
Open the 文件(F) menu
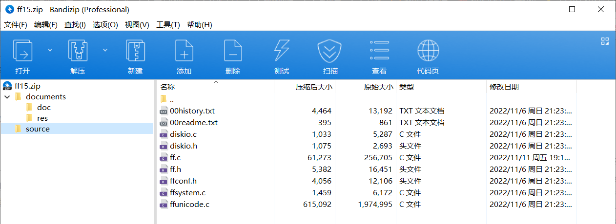click(16, 24)
